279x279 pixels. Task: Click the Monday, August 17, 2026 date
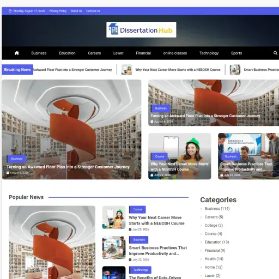[29, 11]
